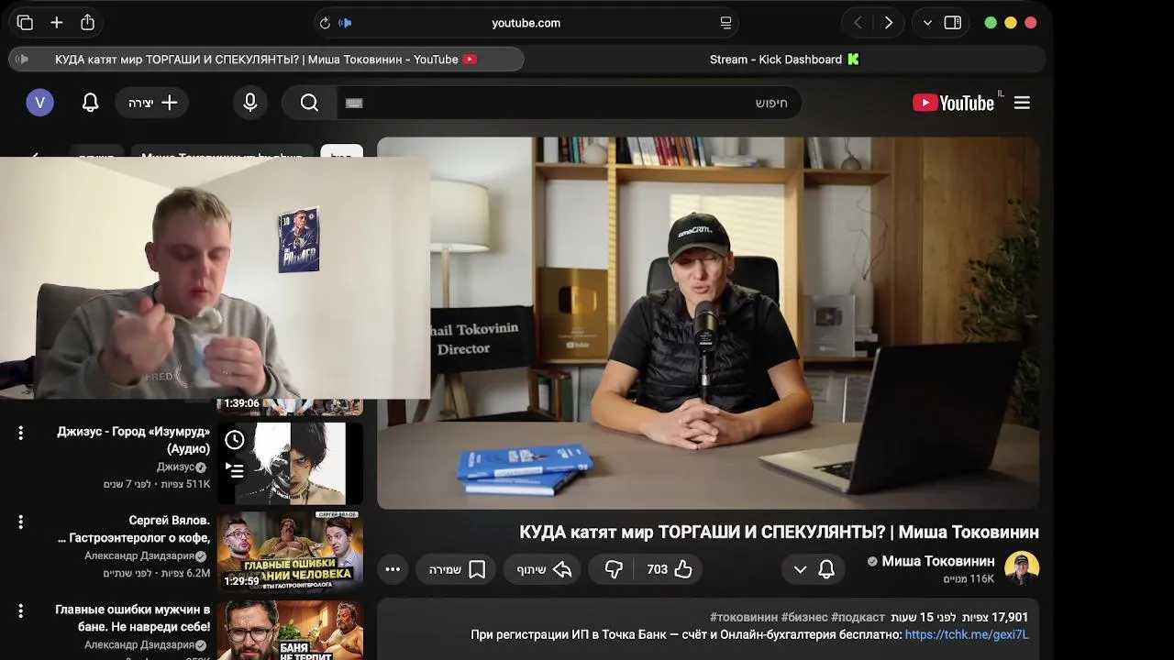Open a new Safari tab

point(57,23)
